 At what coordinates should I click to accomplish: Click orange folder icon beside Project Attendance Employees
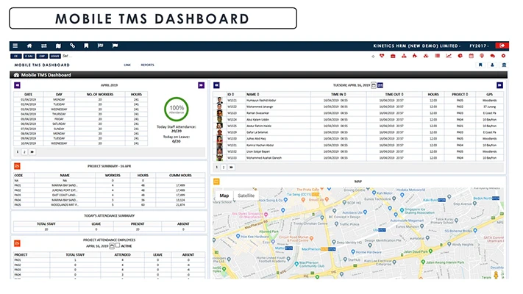[x=18, y=243]
